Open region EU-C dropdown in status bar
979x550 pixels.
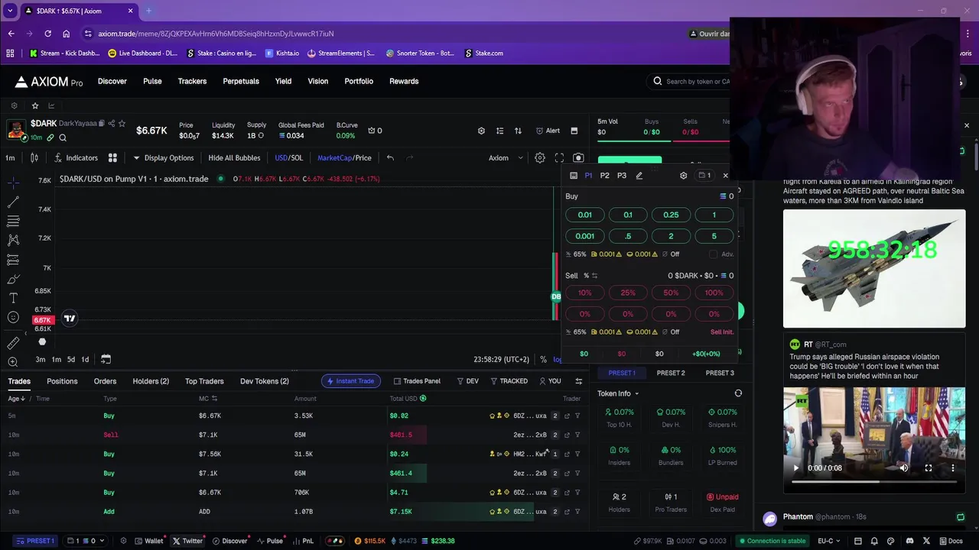pyautogui.click(x=829, y=541)
